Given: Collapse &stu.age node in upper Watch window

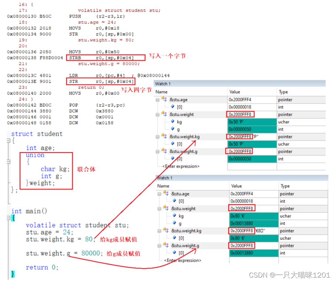Looking at the screenshot, I should pos(157,100).
